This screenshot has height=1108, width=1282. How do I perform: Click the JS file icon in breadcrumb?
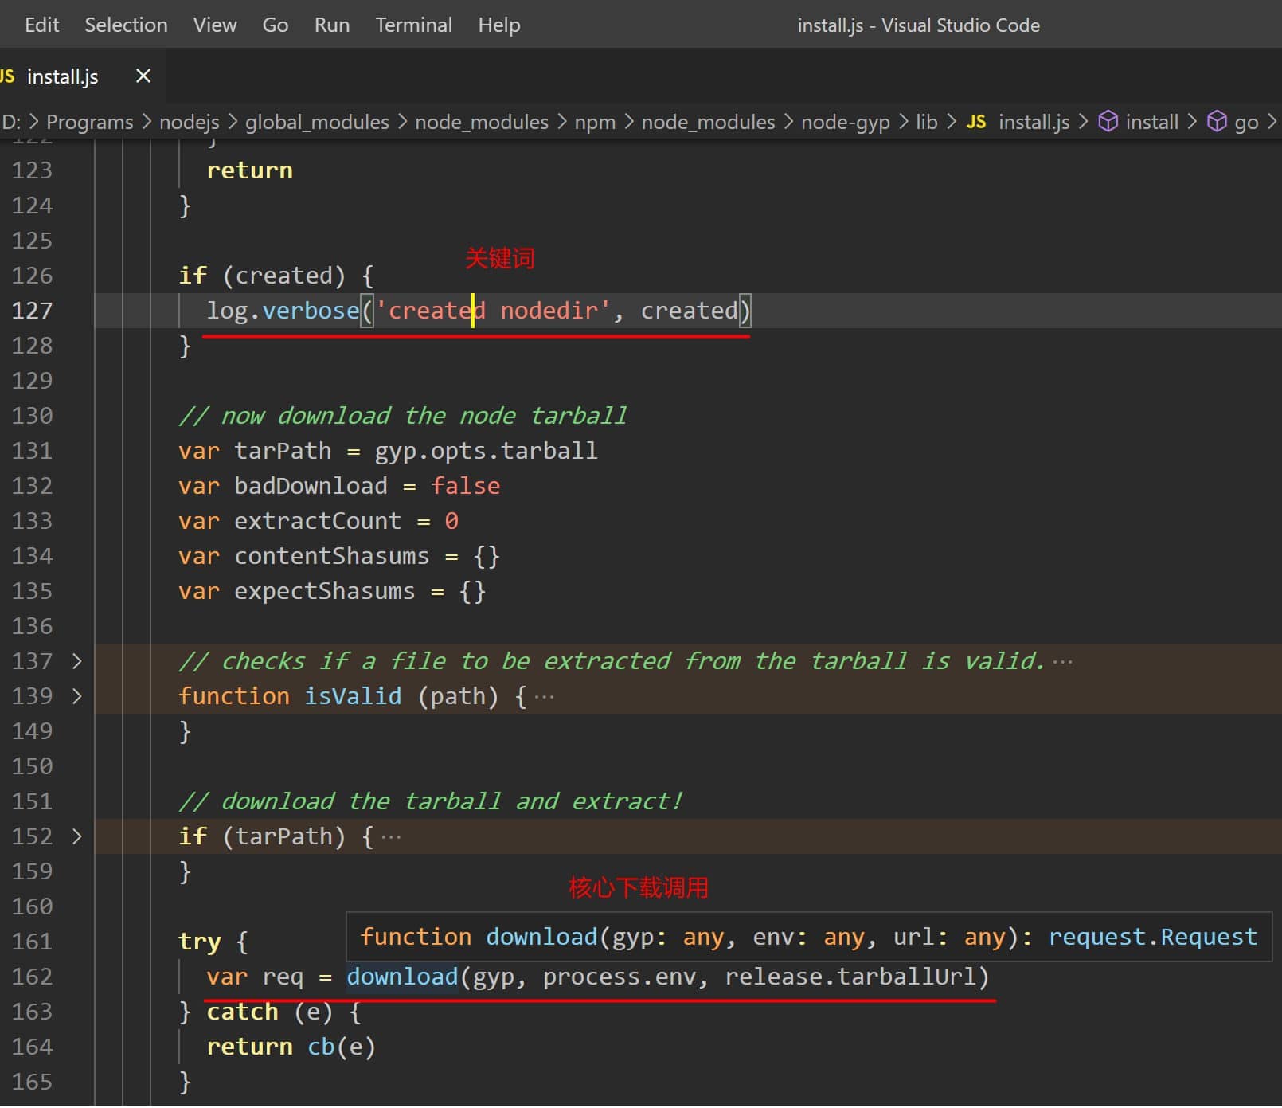[975, 122]
